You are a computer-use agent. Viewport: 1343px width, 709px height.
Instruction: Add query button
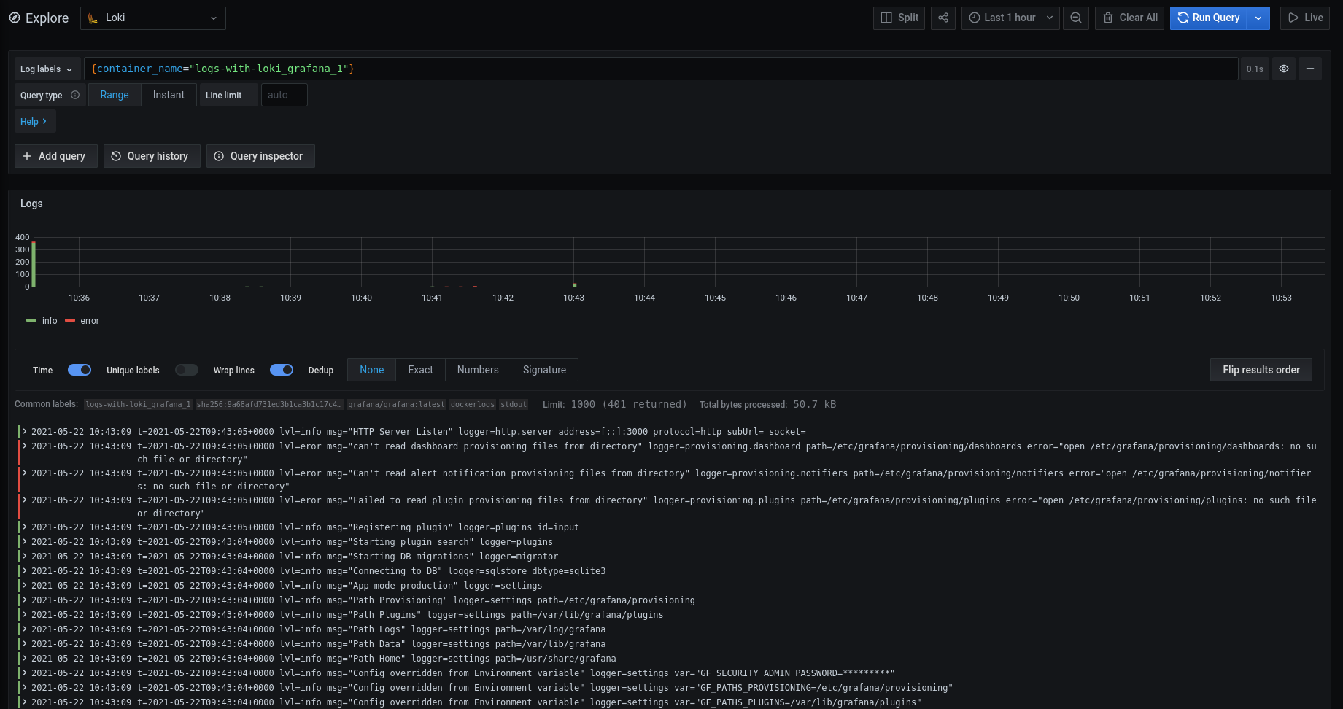(55, 156)
